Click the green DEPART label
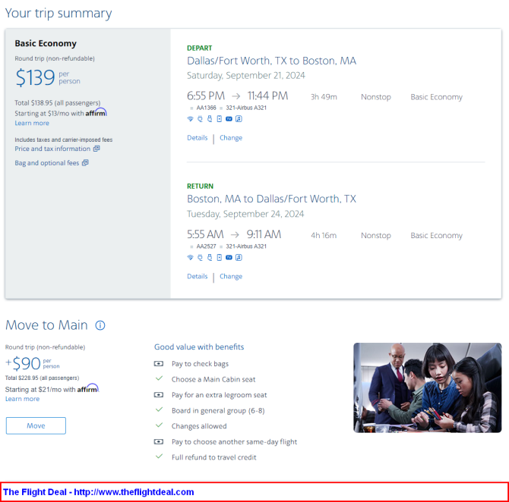 (x=199, y=49)
